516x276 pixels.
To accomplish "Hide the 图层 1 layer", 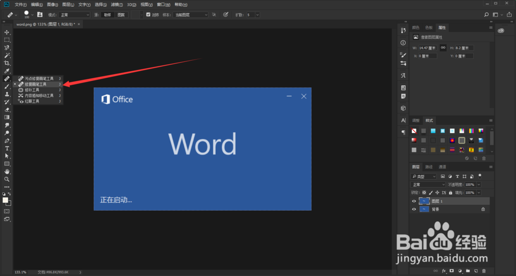I will 414,201.
